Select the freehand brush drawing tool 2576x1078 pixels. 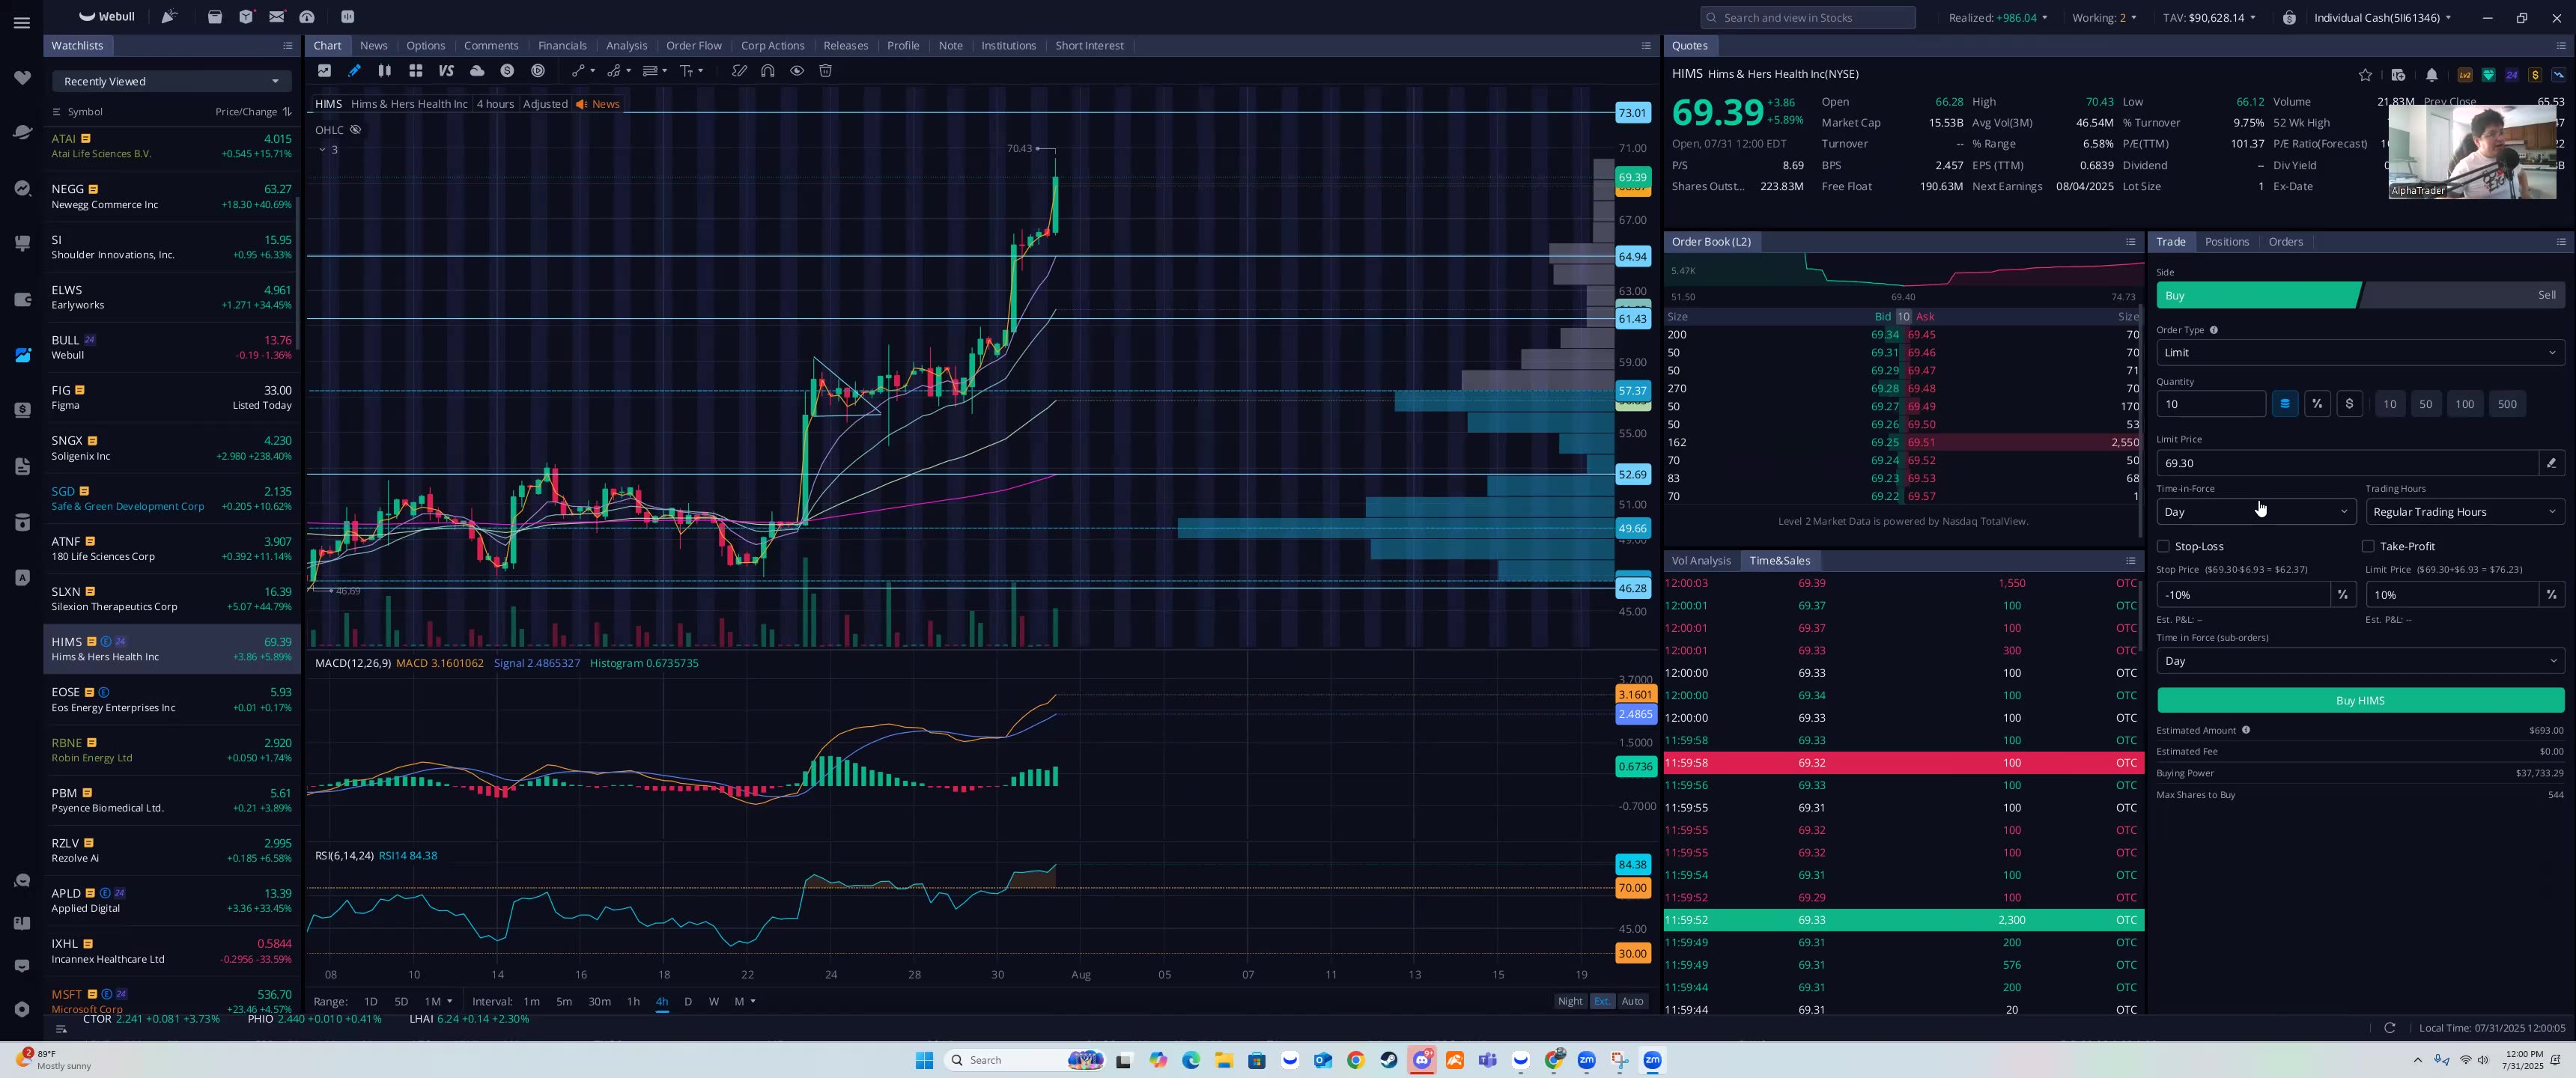click(739, 71)
